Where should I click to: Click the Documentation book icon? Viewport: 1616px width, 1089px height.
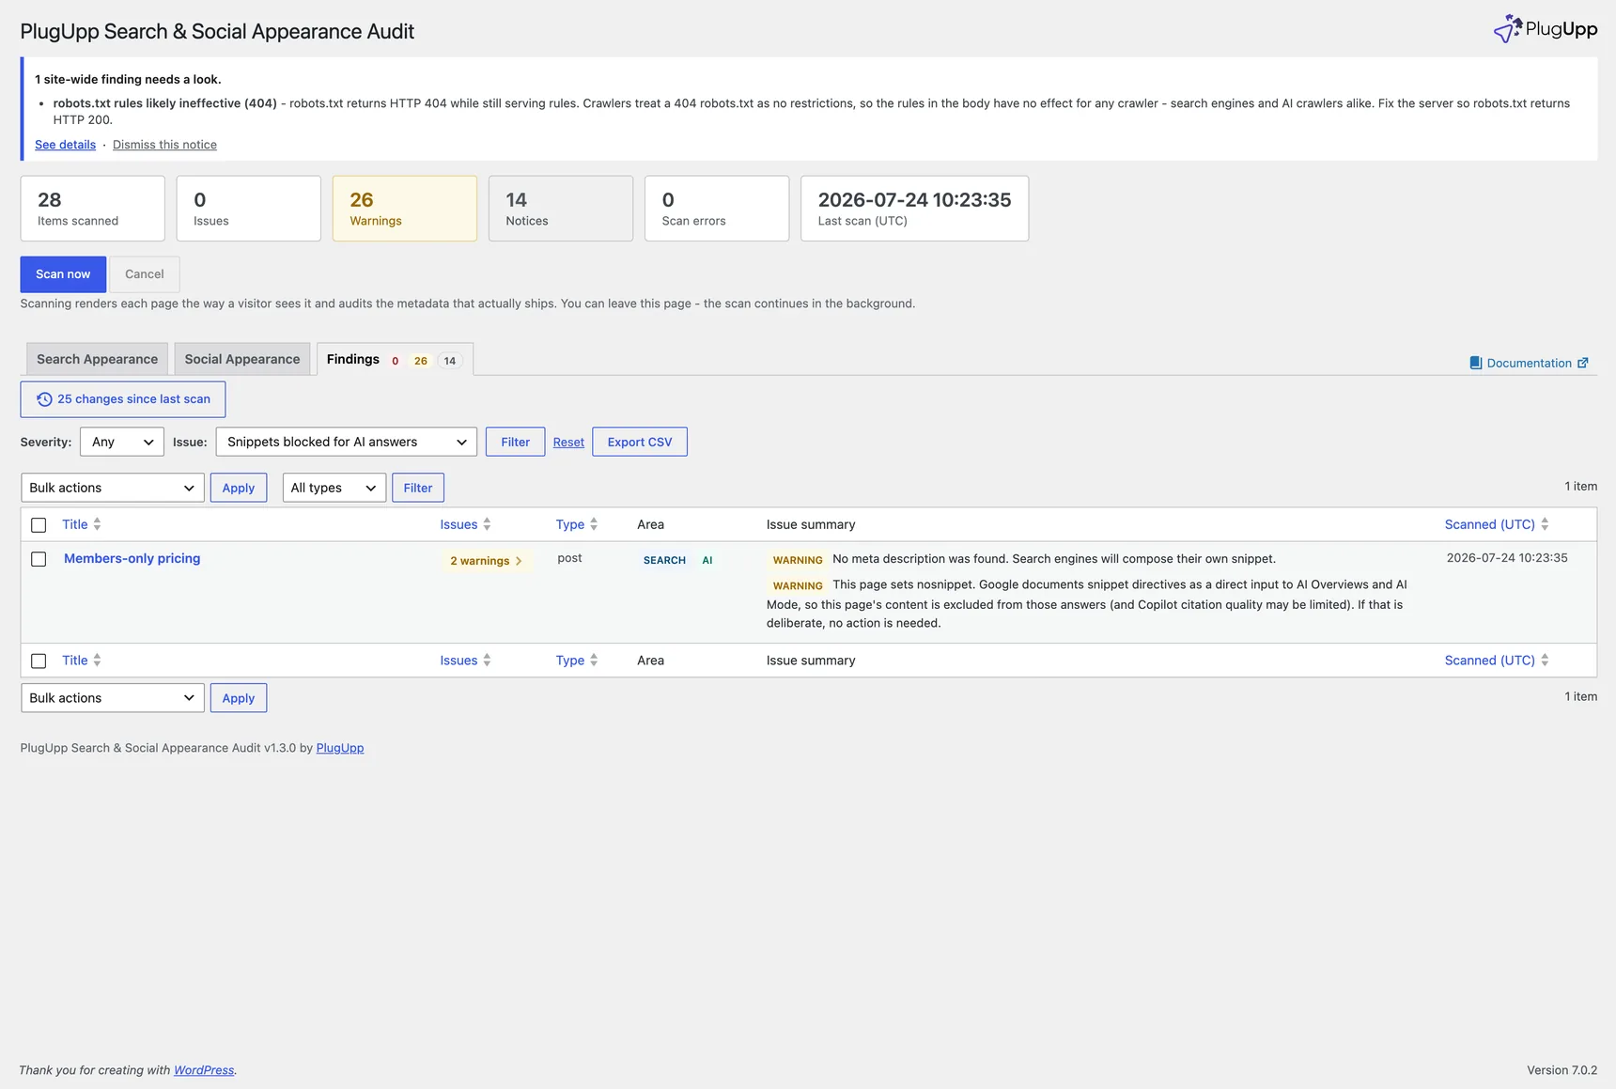[x=1475, y=363]
